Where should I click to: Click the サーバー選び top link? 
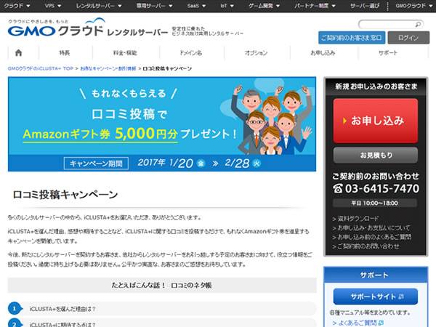[x=364, y=6]
